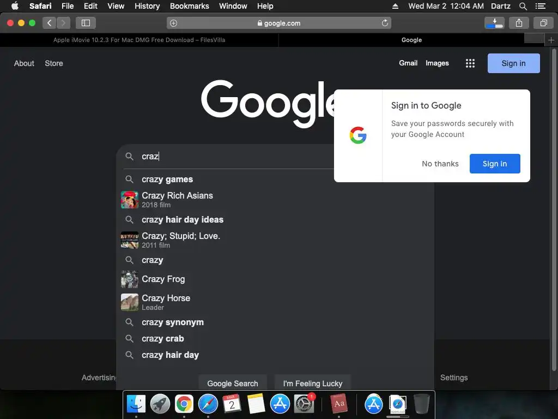Switch to Apple iMovie FilesVilla tab
Screen dimensions: 558x419
[139, 40]
